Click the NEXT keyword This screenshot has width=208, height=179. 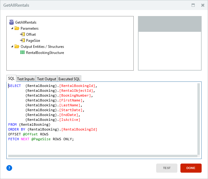point(25,139)
